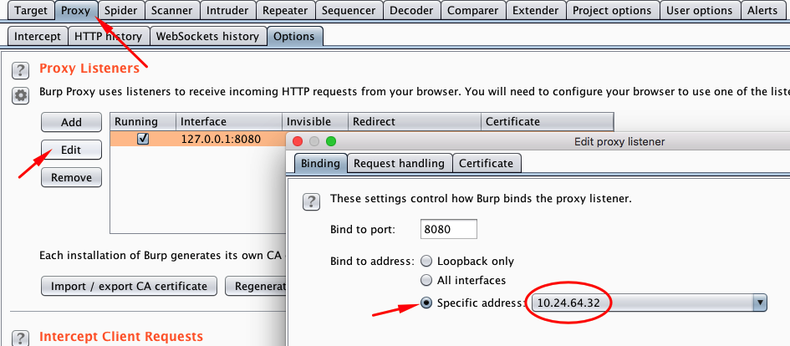
Task: Sort by Interface column header
Action: pos(229,121)
